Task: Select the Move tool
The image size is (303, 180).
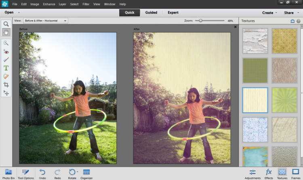Action: 6,93
